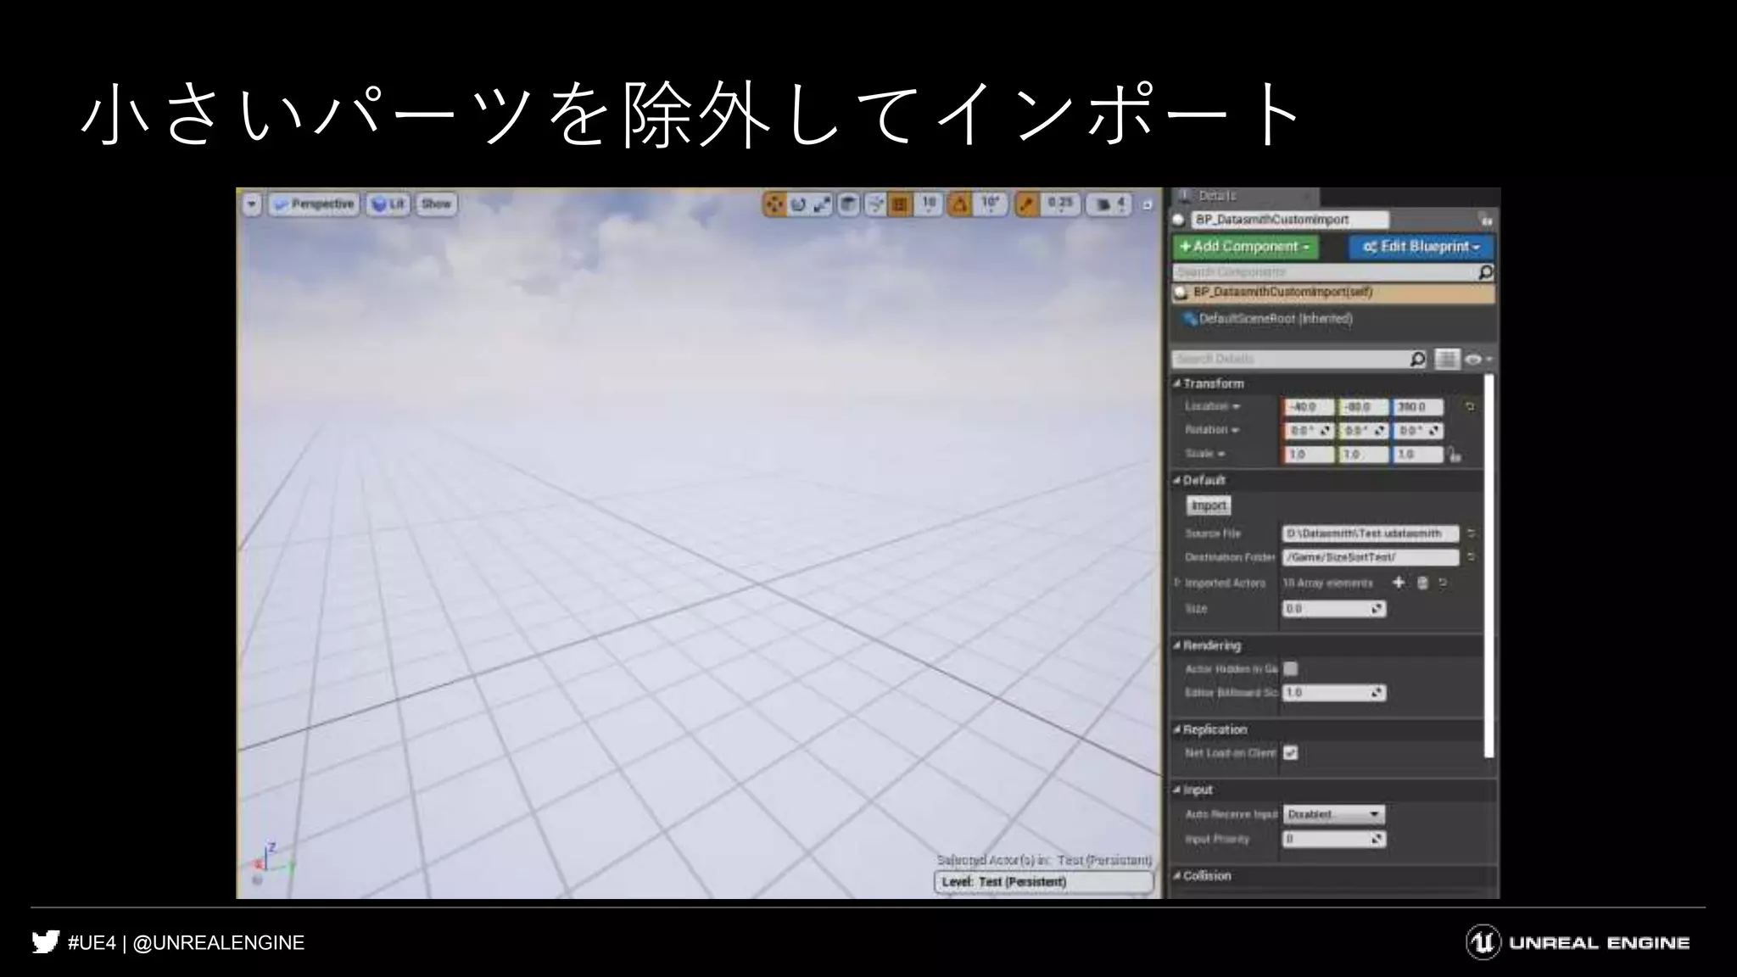Screen dimensions: 1737x977
Task: Open Auto Receive Input dropdown
Action: (1333, 815)
